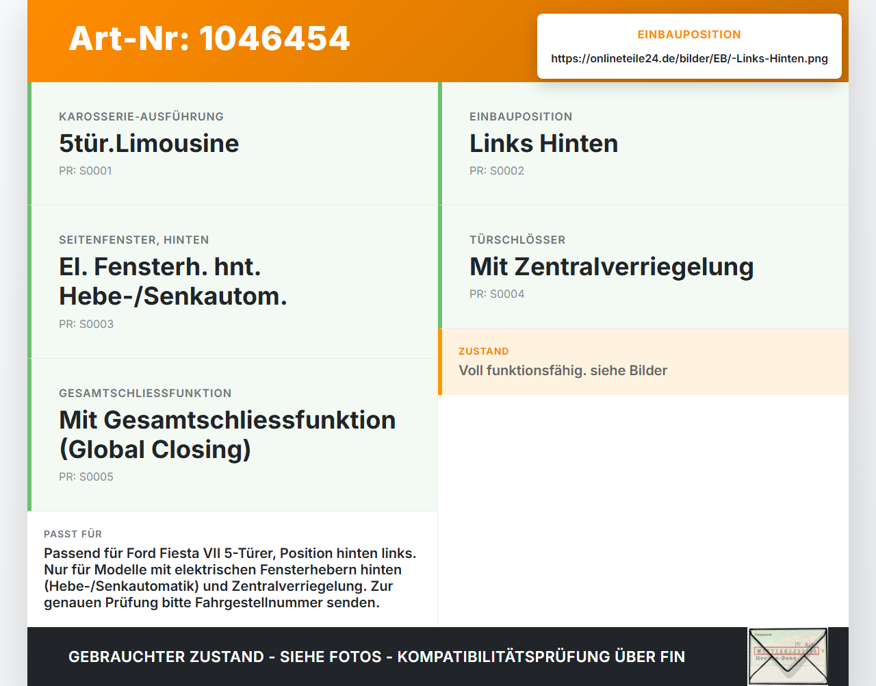The height and width of the screenshot is (686, 876).
Task: Click El. Fensterh. hnt. Hebe-/Senkautom. card
Action: 233,282
